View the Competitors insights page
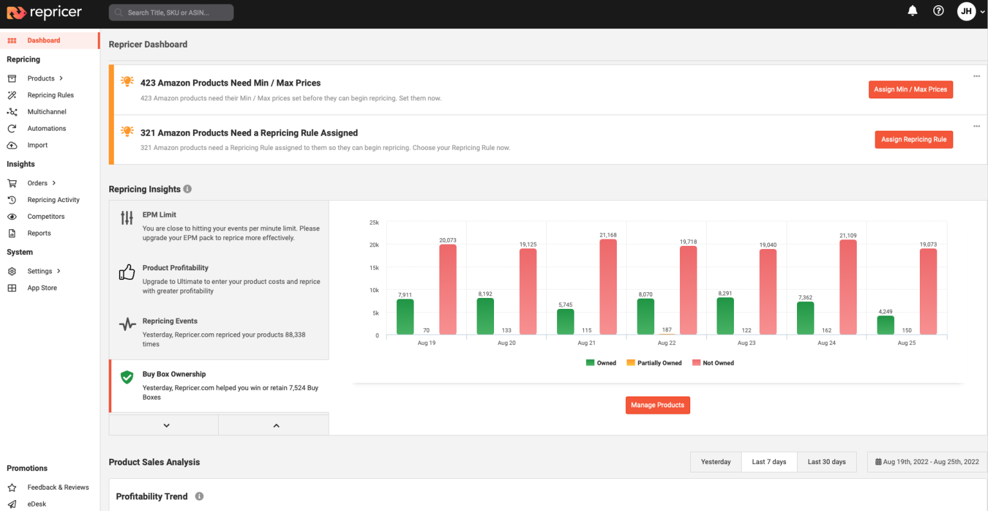 (46, 216)
